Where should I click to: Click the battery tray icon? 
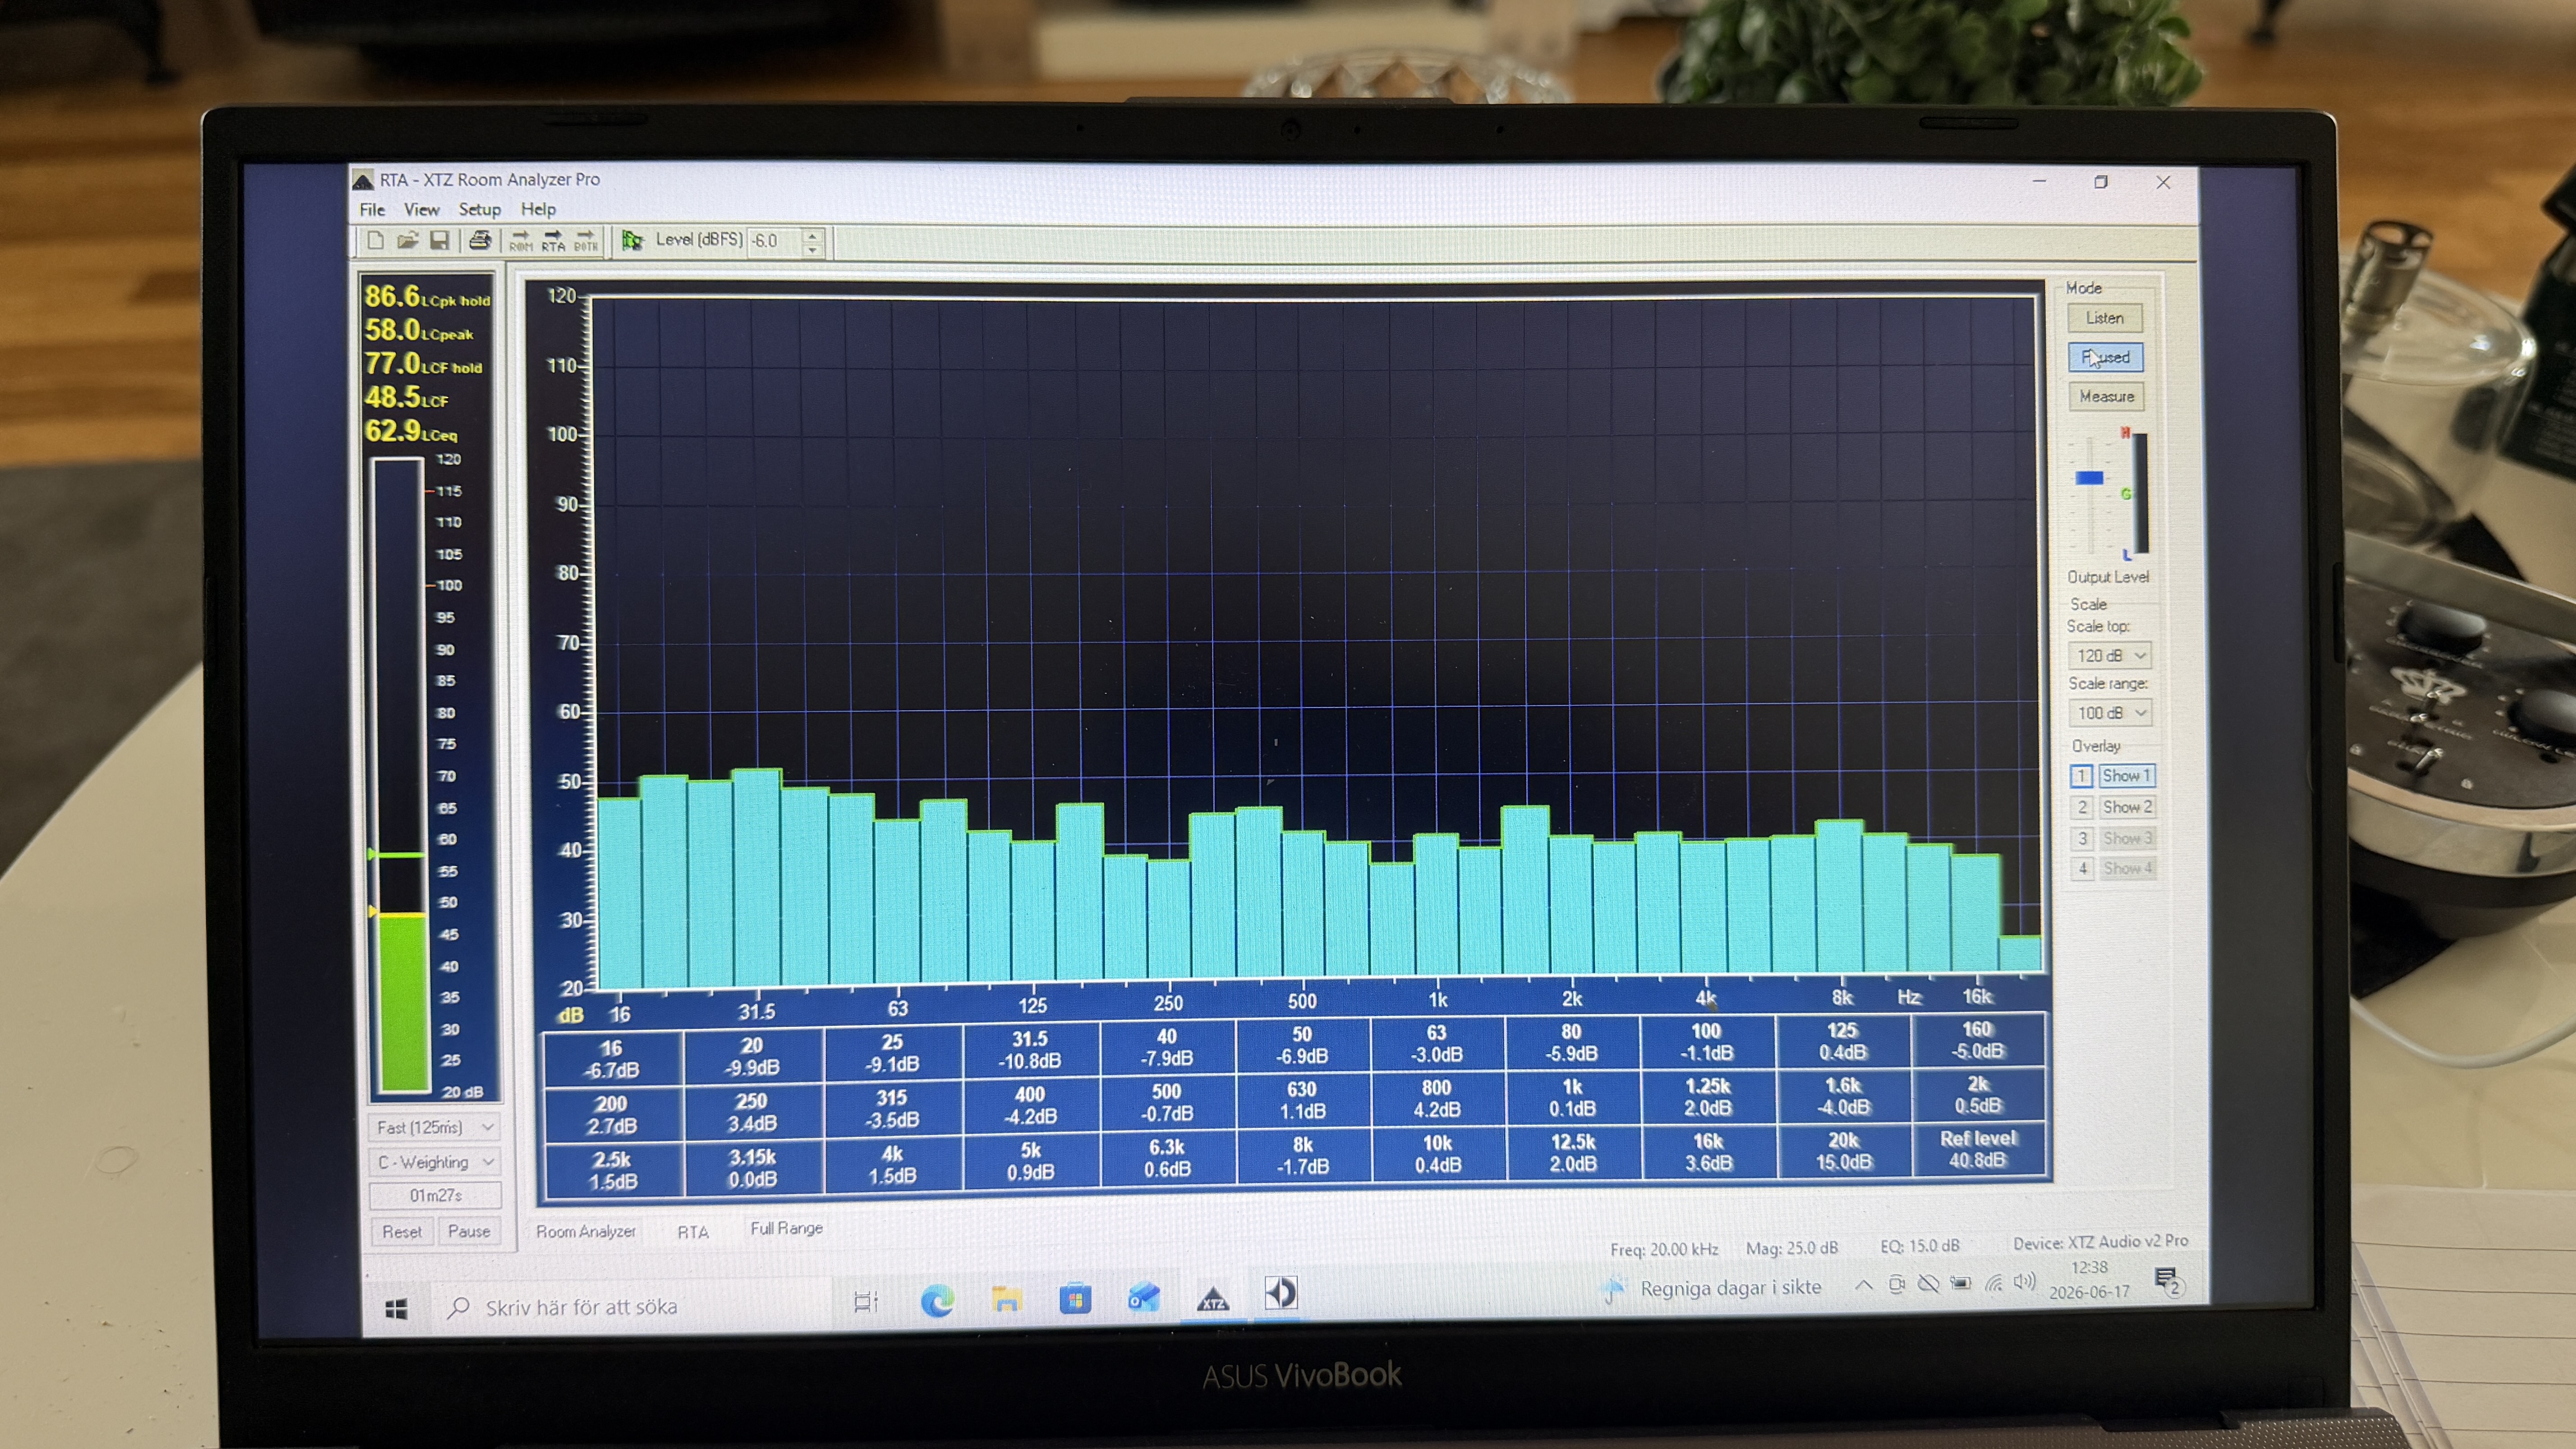click(1960, 1283)
